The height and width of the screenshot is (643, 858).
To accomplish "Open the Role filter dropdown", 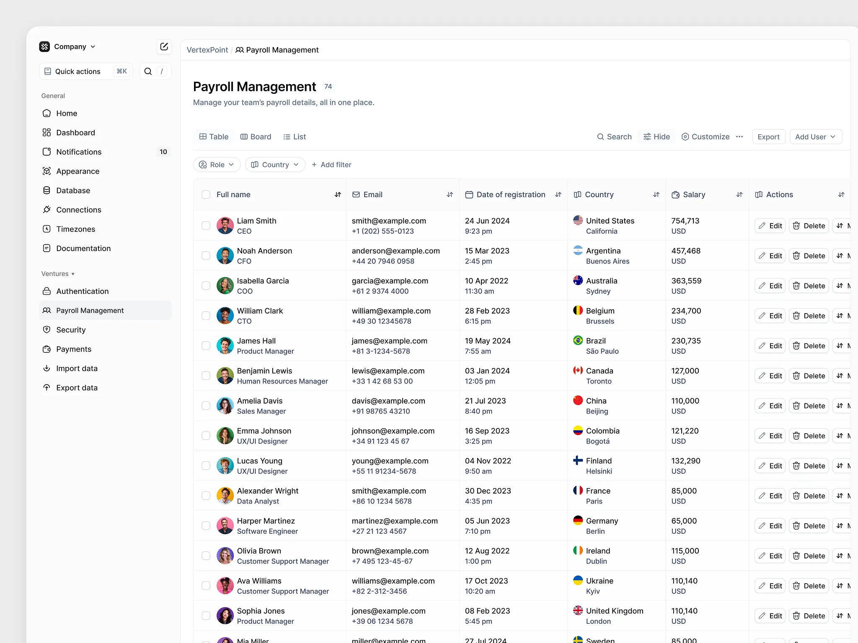I will click(217, 165).
